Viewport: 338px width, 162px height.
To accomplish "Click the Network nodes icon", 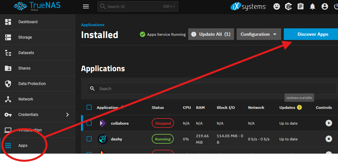I will 8,99.
